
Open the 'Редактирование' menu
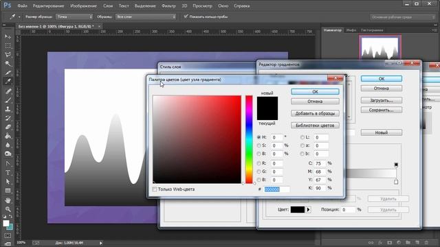point(48,5)
